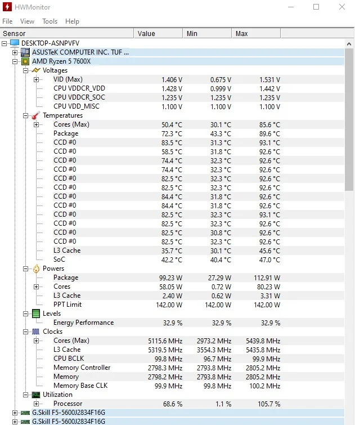Collapse the AMD Ryzen 5 7600X node

(15, 61)
